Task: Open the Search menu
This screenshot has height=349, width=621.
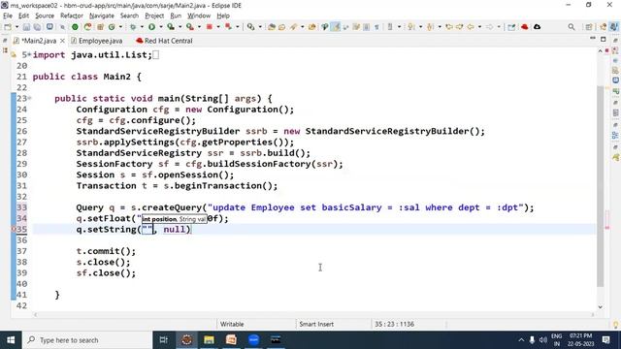Action: tap(129, 16)
